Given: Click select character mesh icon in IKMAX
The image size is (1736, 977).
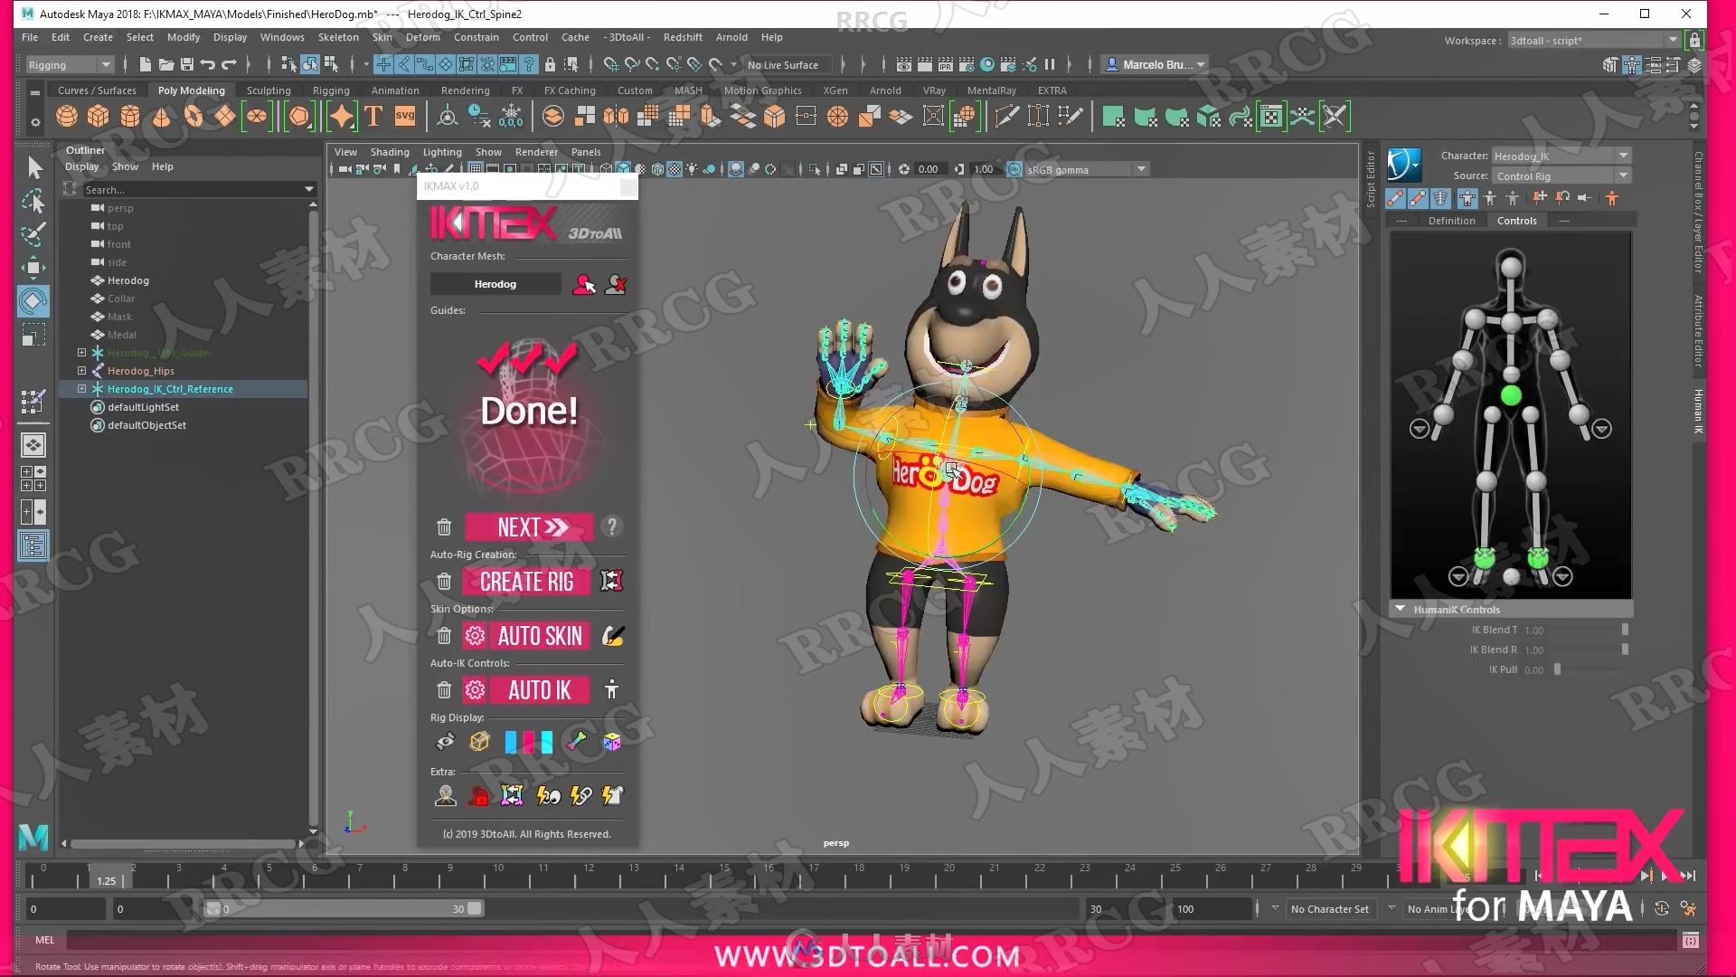Looking at the screenshot, I should point(584,285).
